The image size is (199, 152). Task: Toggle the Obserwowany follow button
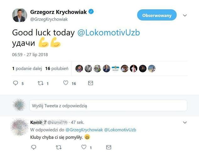point(157,15)
